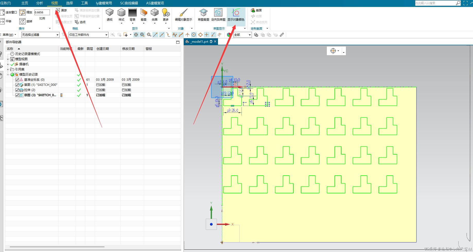
Task: Toggle the quadrant point snap icon
Action: pyautogui.click(x=200, y=35)
